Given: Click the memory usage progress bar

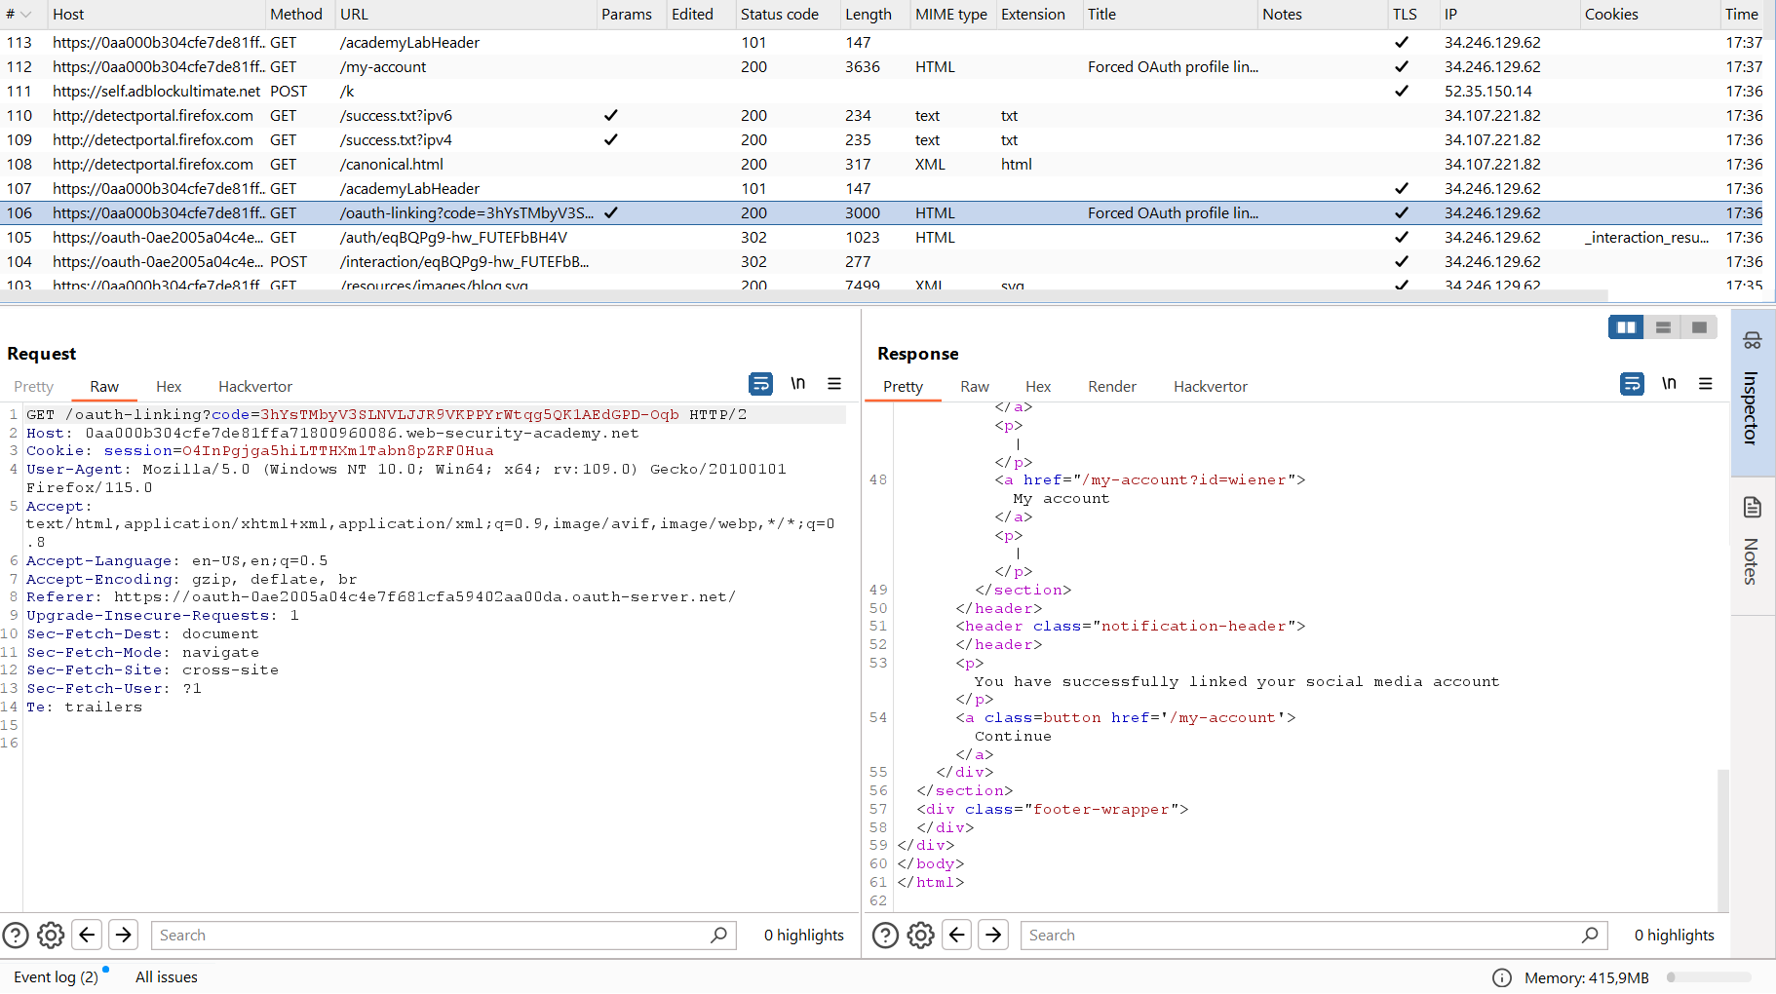Looking at the screenshot, I should pos(1709,977).
